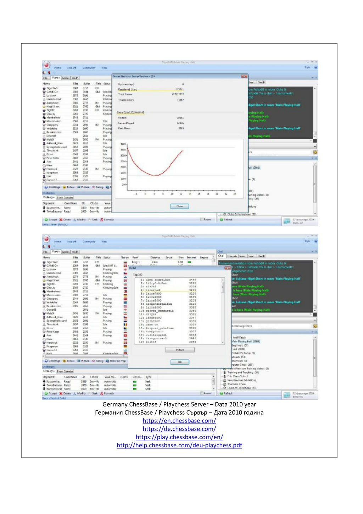363x514 pixels.
Task: Click Refresh in upper screenshot rooms panel
Action: (226, 220)
